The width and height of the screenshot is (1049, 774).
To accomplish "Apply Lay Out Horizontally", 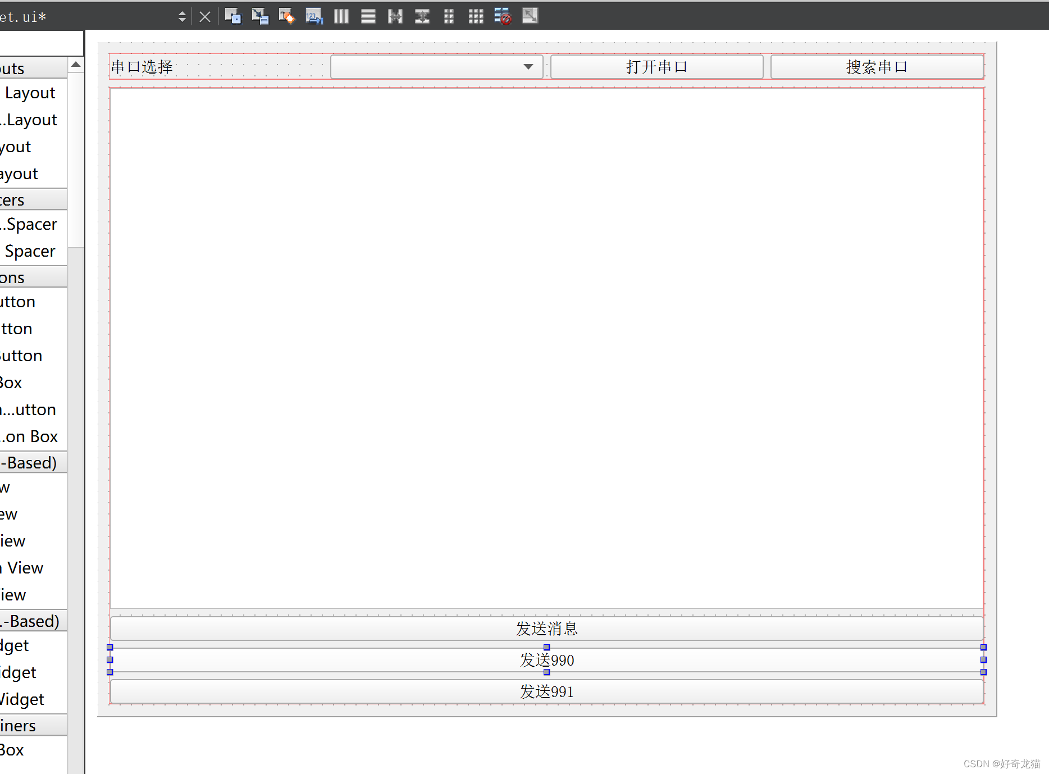I will (341, 16).
